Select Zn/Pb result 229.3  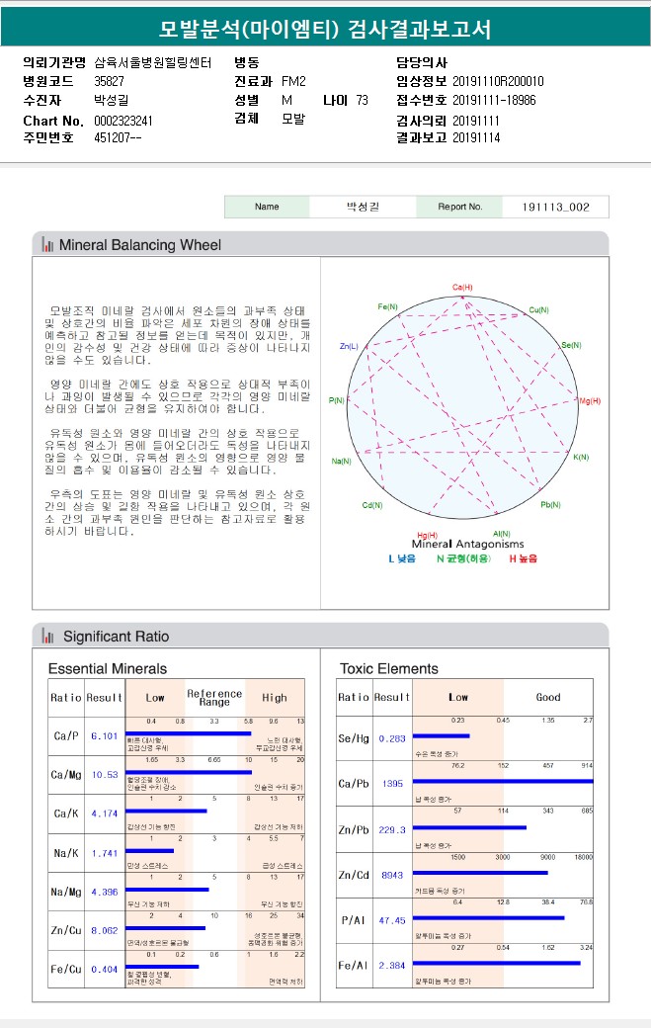coord(392,829)
